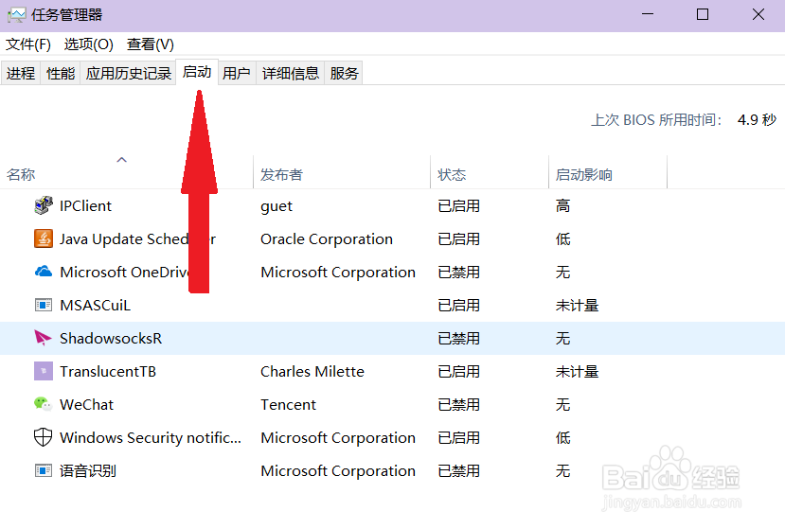Click the MSASCuiL program icon
The height and width of the screenshot is (529, 785).
pyautogui.click(x=43, y=305)
